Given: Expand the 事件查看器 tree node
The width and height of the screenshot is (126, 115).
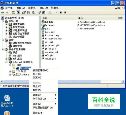Looking at the screenshot, I should 6,24.
